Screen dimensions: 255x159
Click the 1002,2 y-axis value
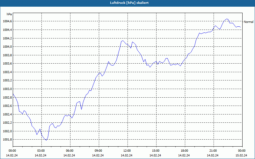[7, 123]
